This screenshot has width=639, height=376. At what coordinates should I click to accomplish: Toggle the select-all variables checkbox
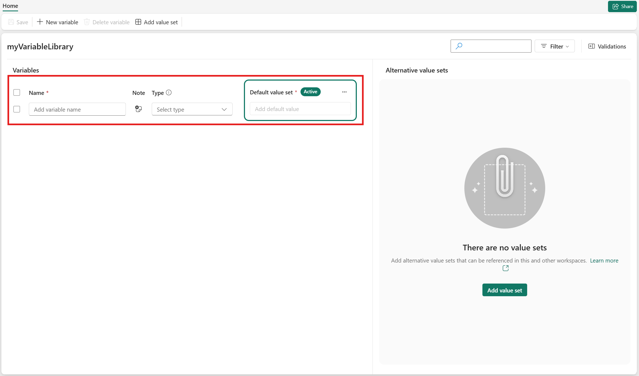coord(17,92)
